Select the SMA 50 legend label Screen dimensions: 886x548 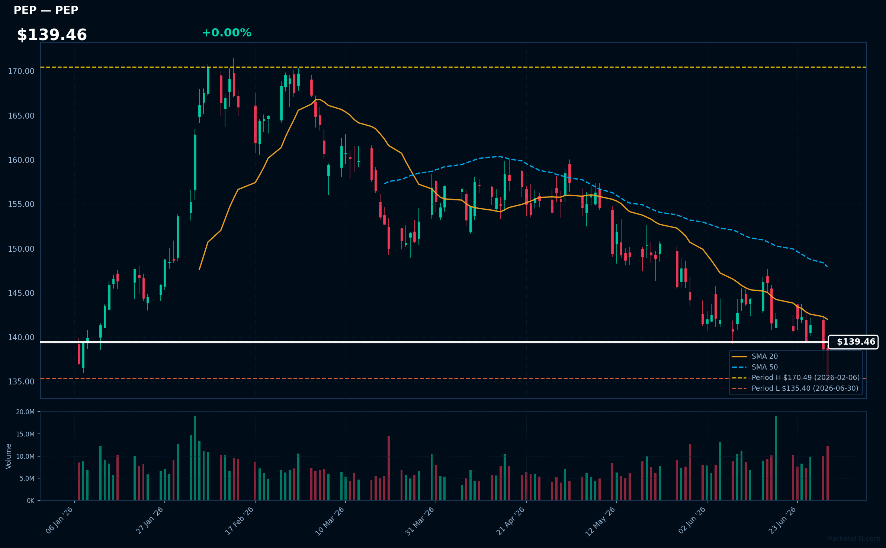[x=765, y=367]
